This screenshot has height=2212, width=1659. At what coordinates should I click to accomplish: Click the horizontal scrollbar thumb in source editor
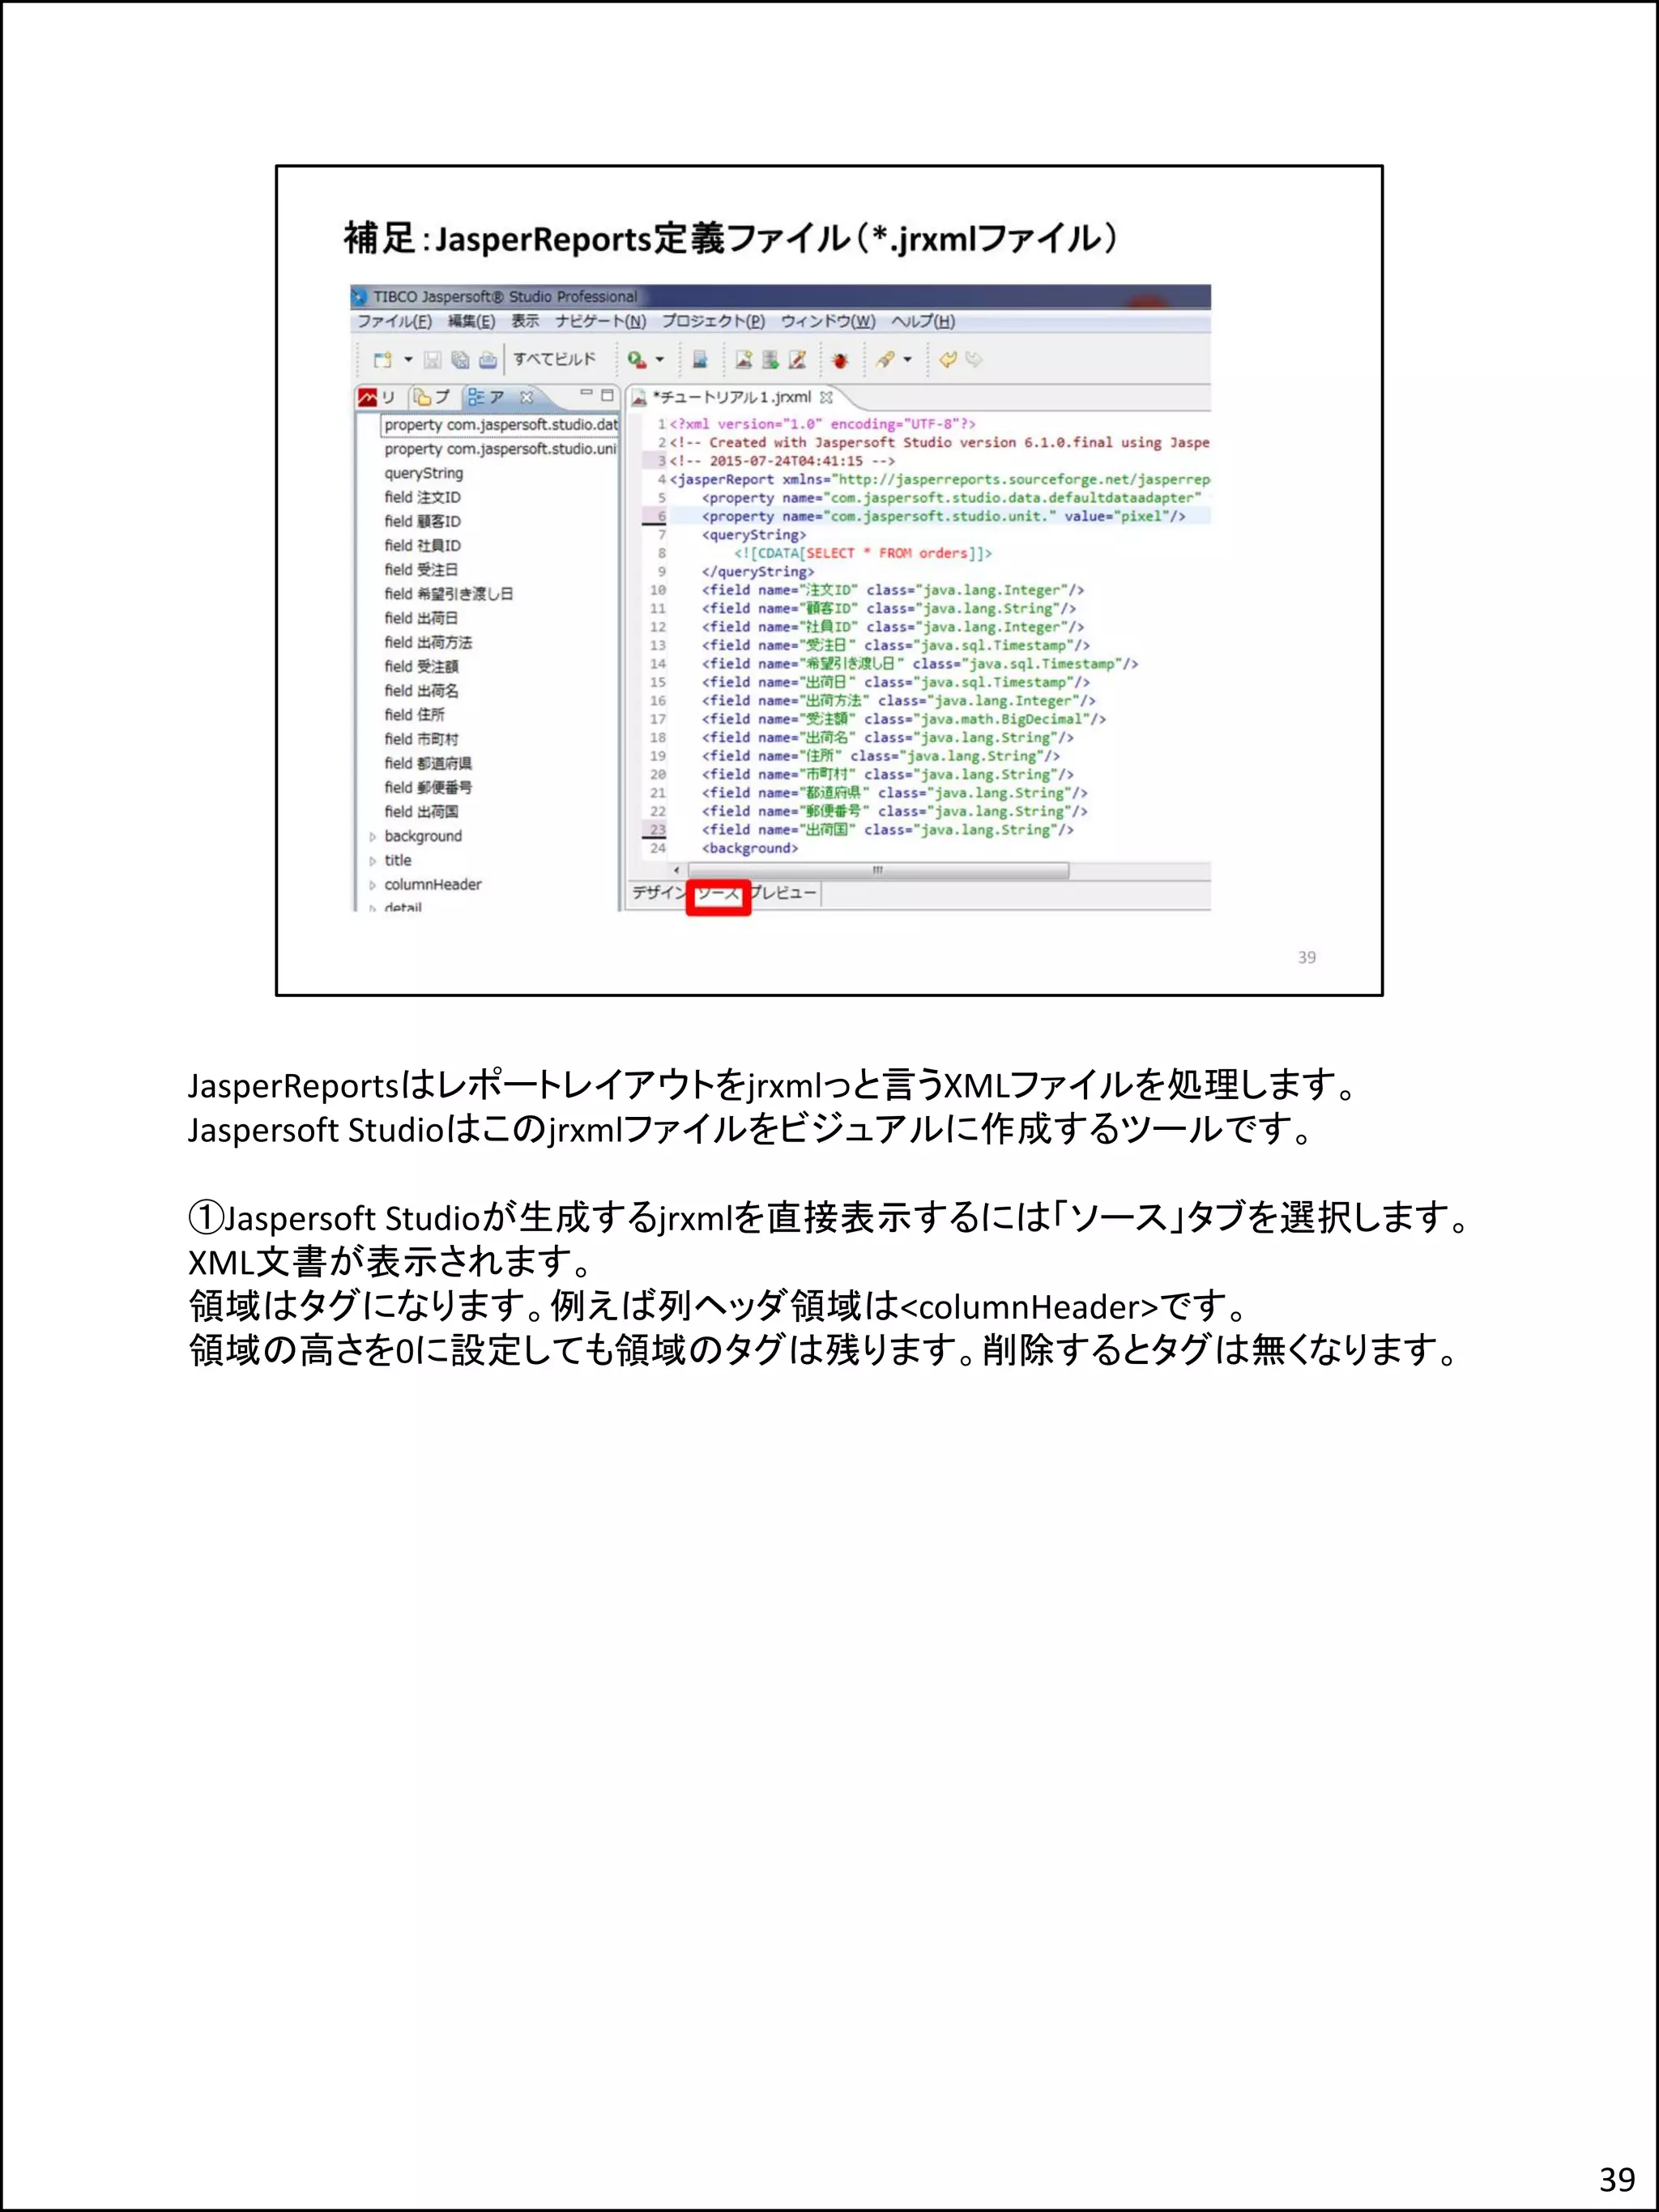(878, 870)
